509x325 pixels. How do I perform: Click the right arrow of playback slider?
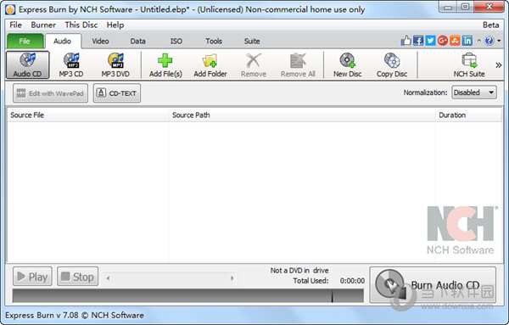pyautogui.click(x=232, y=278)
